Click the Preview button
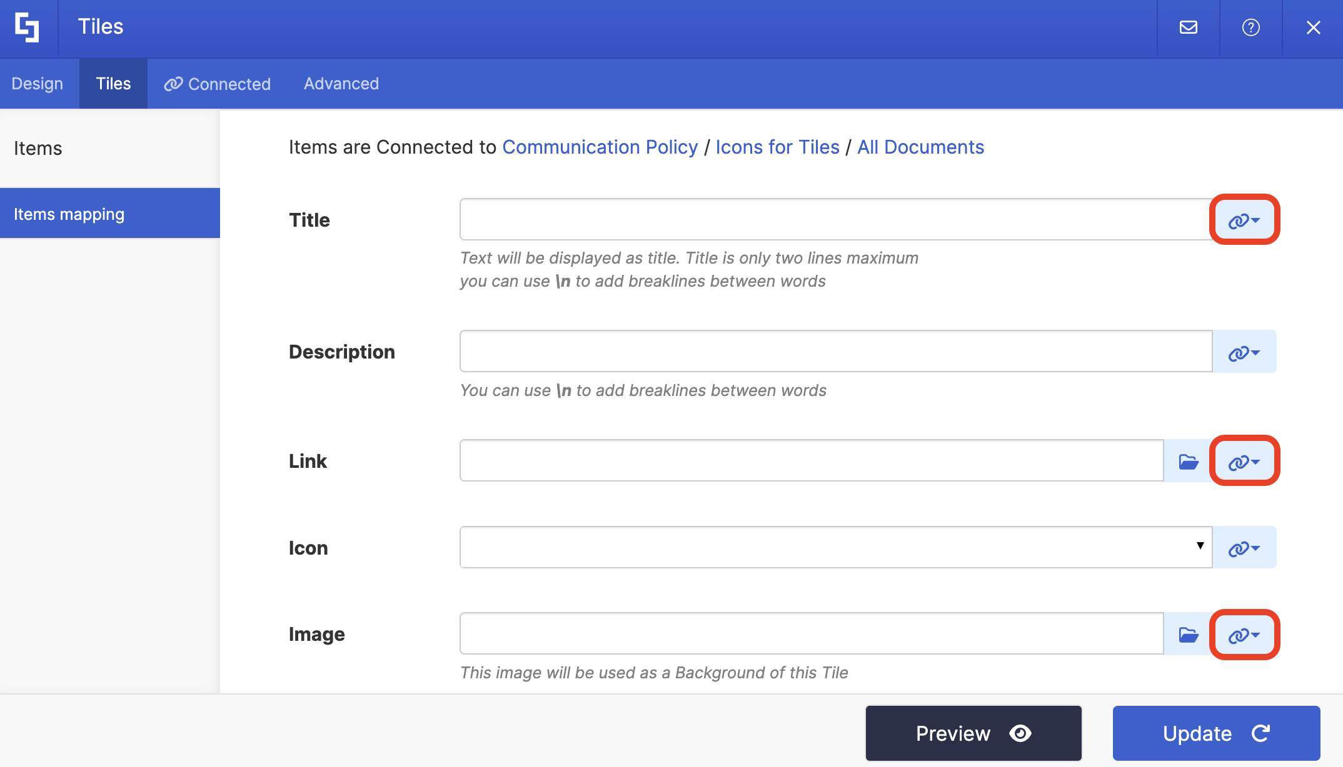 point(973,733)
